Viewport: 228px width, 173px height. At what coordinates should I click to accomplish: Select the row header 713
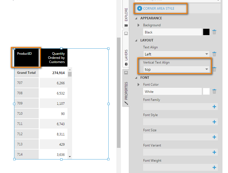[27, 144]
